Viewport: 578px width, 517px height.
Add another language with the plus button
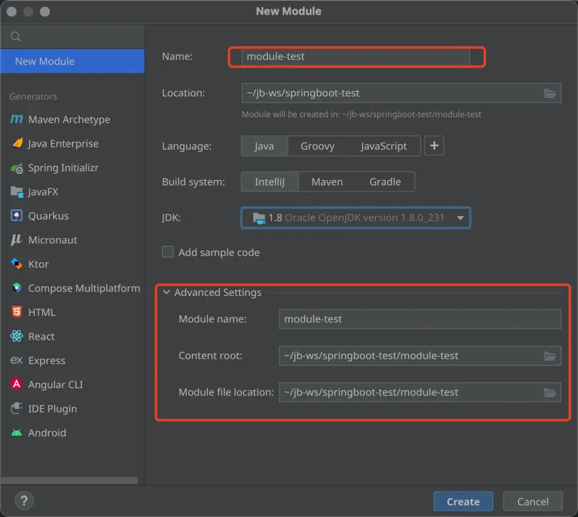434,146
